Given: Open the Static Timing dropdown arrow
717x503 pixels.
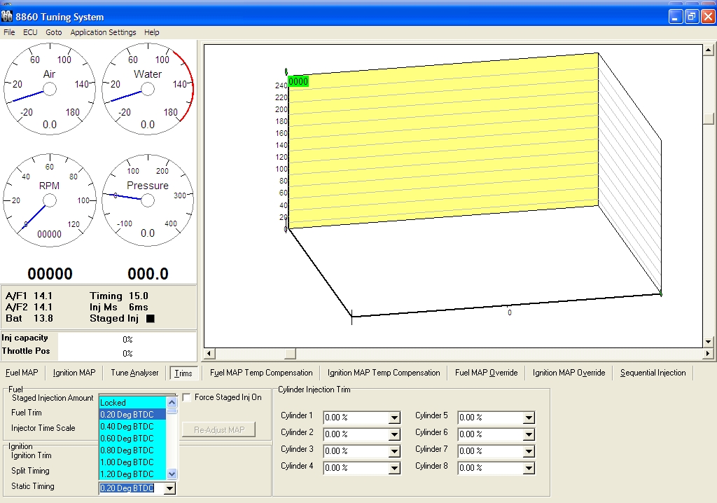Looking at the screenshot, I should tap(169, 489).
